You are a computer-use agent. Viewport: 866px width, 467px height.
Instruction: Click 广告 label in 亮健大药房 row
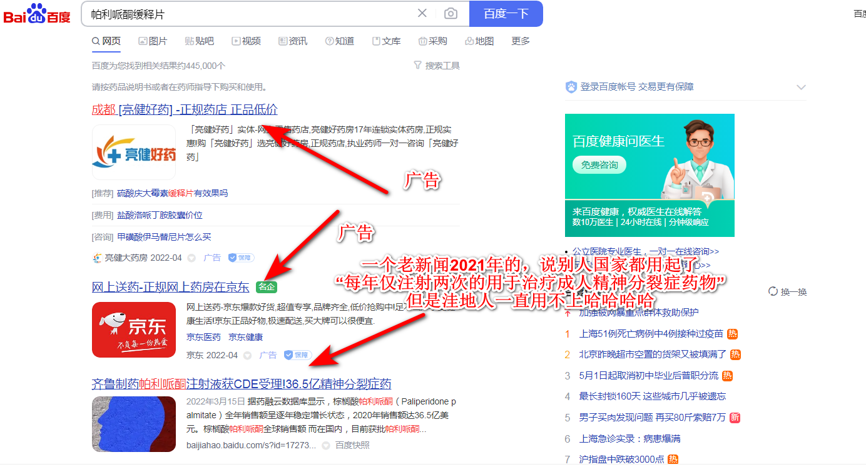click(x=213, y=258)
